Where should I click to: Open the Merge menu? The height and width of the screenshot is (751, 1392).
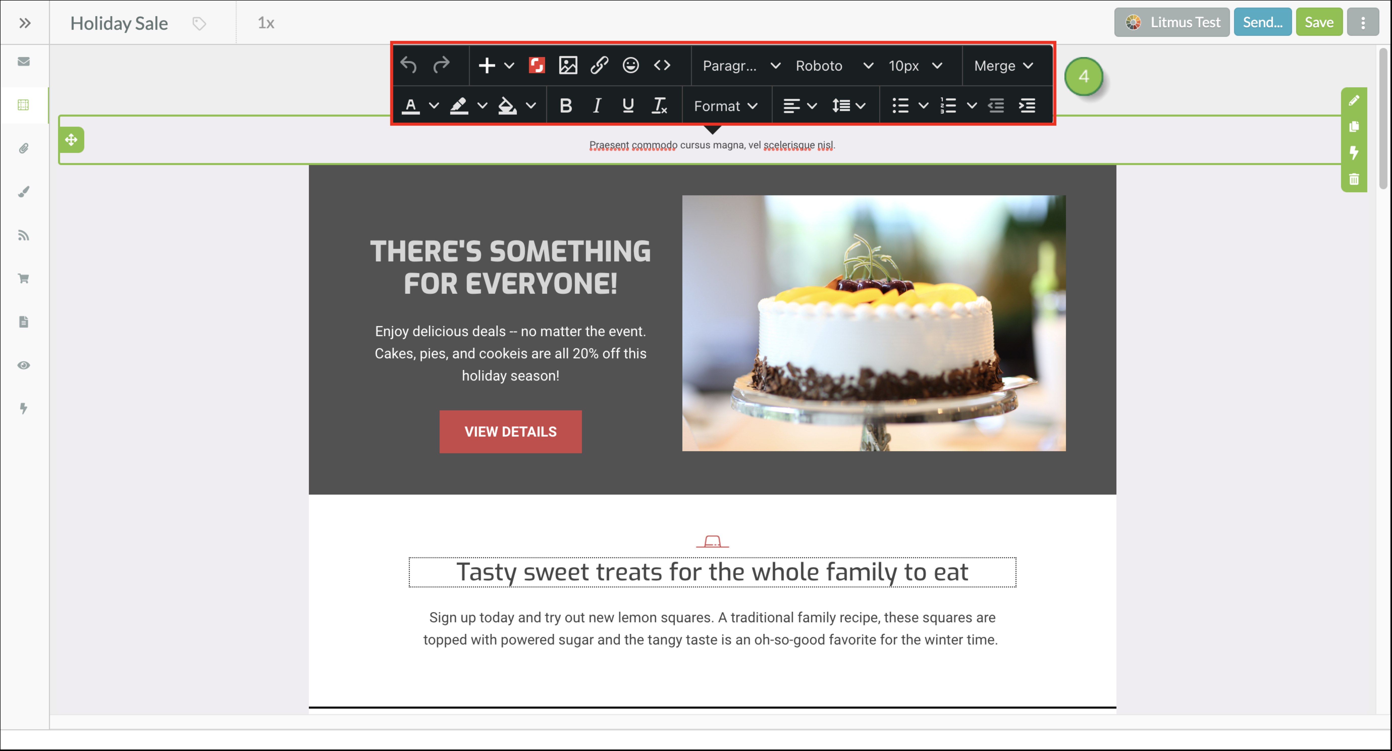pos(1003,65)
